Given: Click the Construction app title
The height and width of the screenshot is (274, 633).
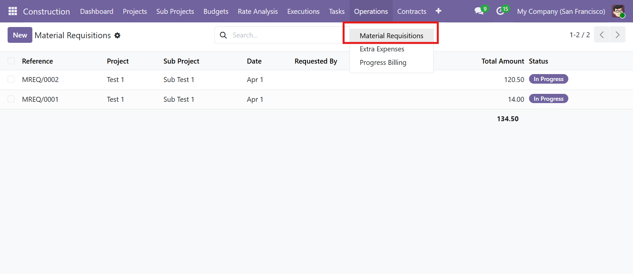Looking at the screenshot, I should tap(47, 12).
